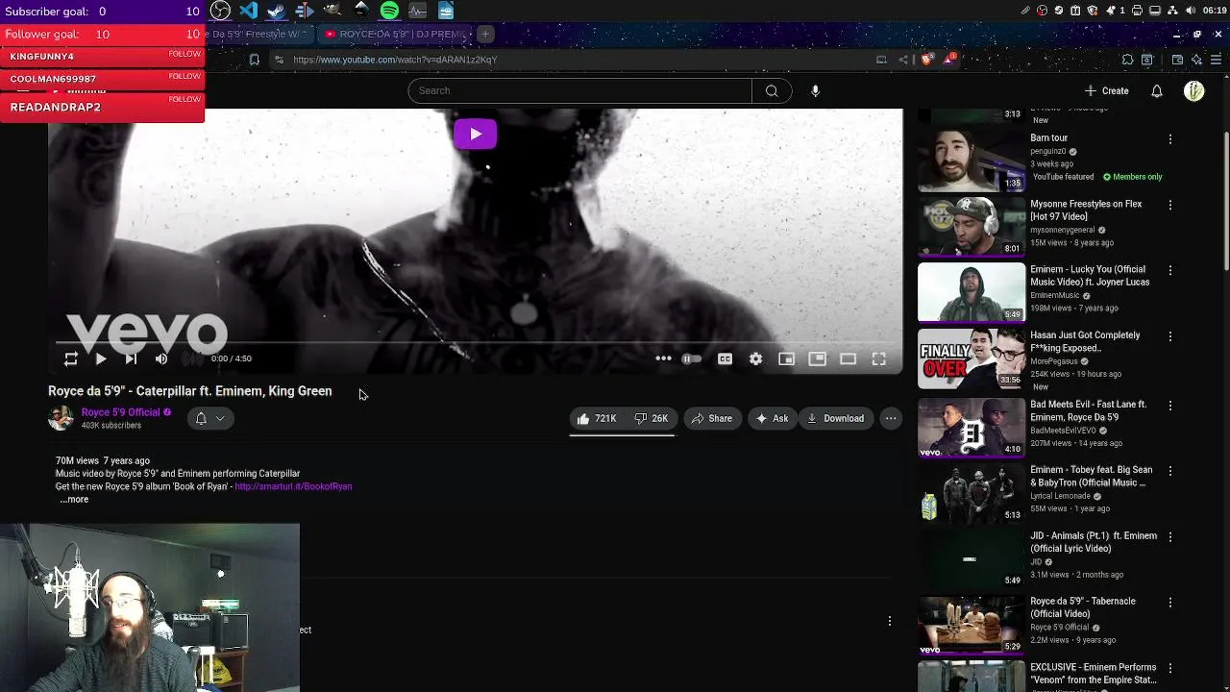The width and height of the screenshot is (1230, 692).
Task: Open site settings icon beside the URL
Action: point(279,60)
